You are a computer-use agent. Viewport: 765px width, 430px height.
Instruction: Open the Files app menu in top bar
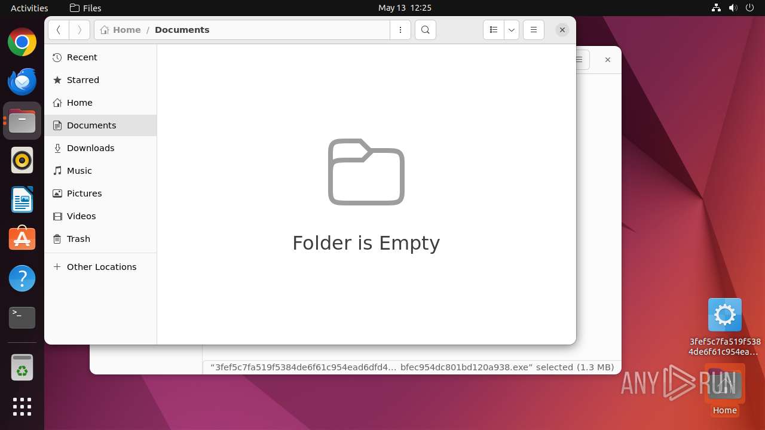(x=85, y=8)
